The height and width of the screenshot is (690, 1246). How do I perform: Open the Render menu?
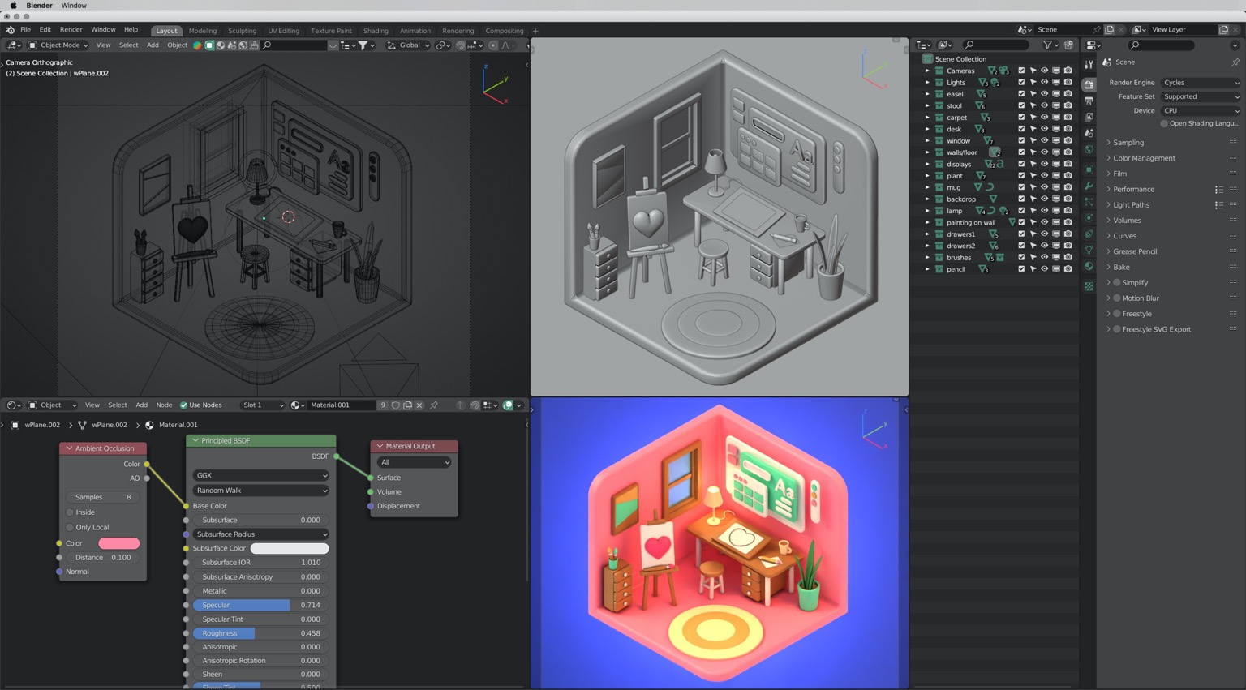tap(71, 29)
